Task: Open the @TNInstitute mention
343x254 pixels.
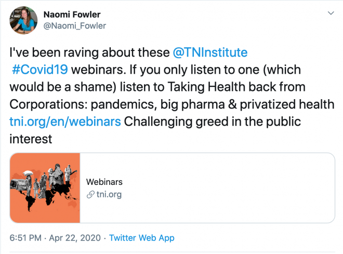Action: click(x=210, y=52)
